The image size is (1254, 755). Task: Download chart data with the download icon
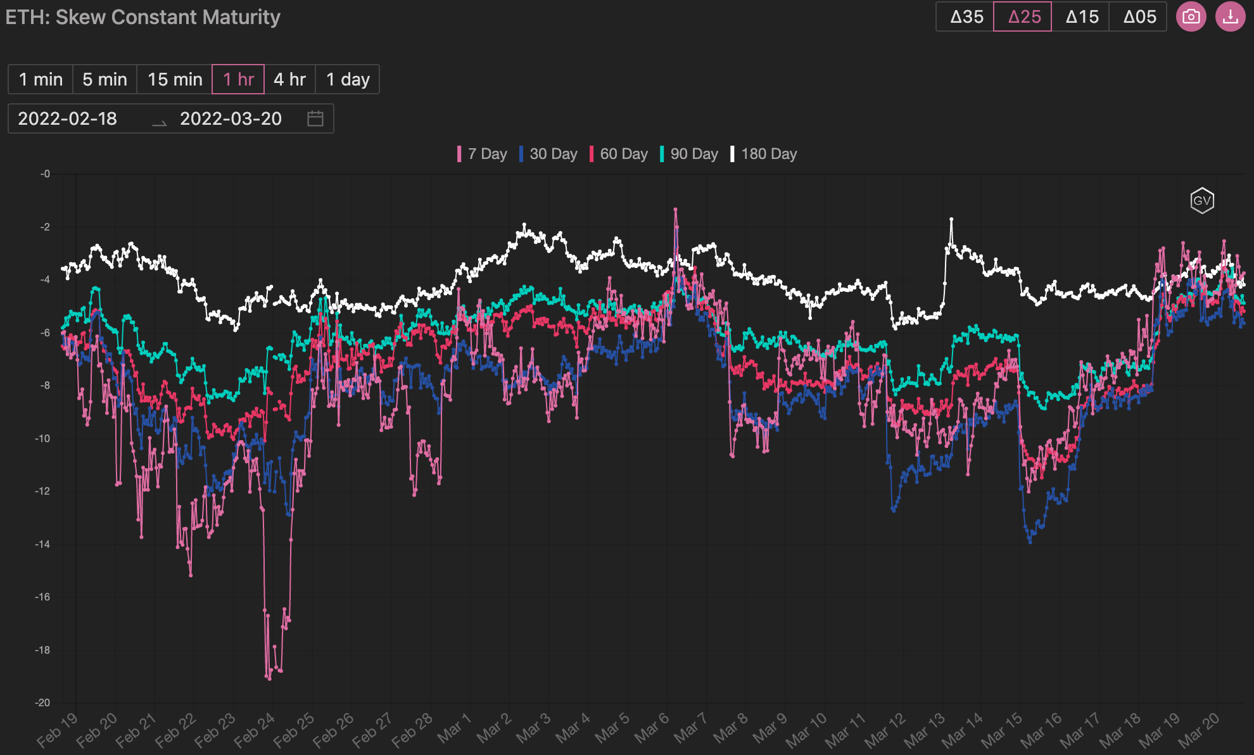(1230, 16)
